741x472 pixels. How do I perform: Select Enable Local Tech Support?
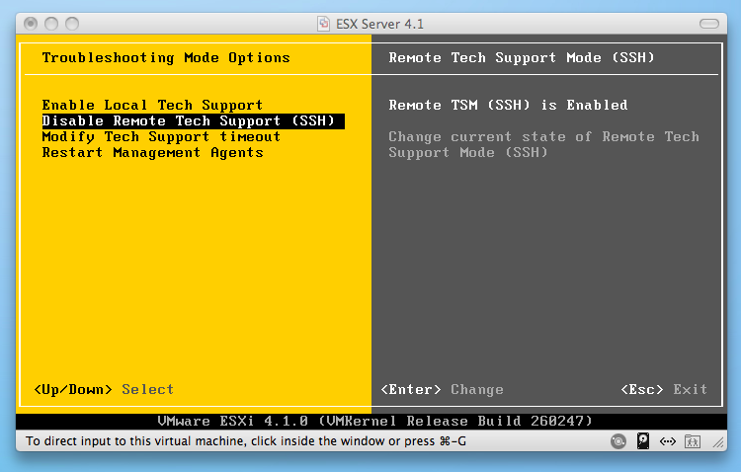pyautogui.click(x=152, y=105)
